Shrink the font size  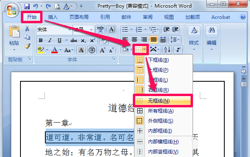click(111, 50)
